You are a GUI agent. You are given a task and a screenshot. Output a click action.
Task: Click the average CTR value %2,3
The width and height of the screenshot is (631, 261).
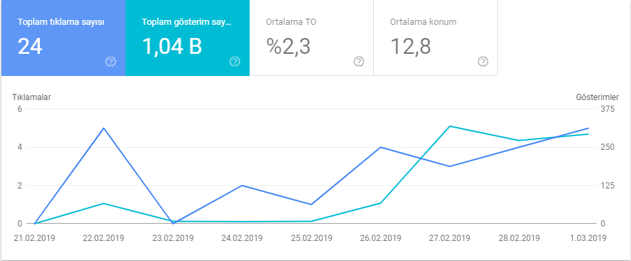288,47
